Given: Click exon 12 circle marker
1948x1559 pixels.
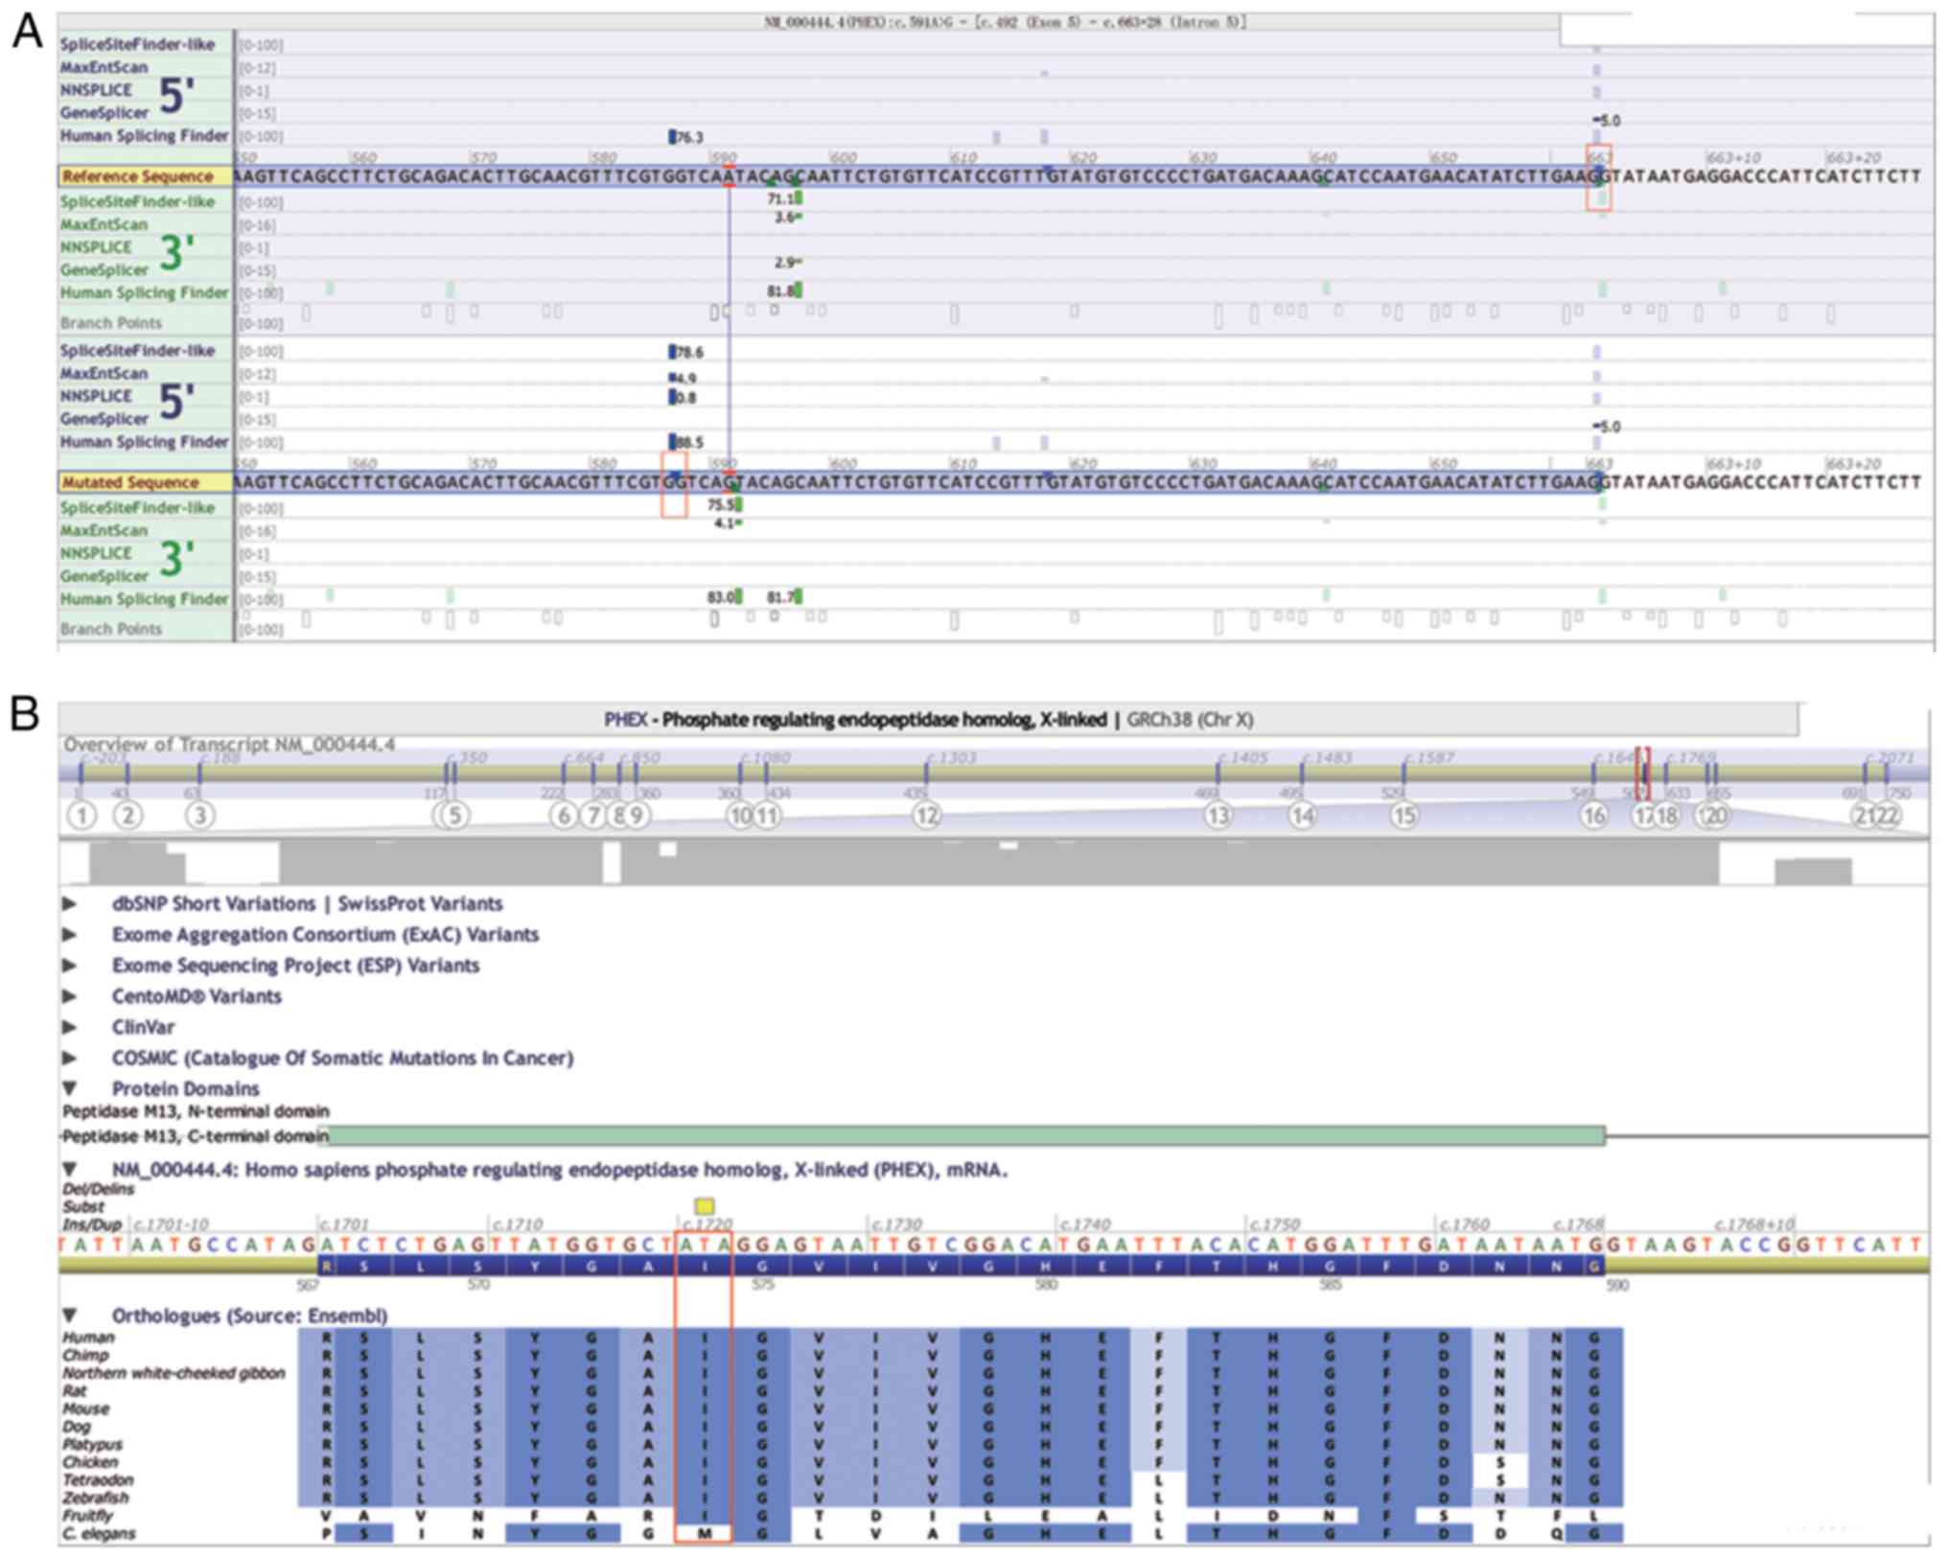Looking at the screenshot, I should click(x=926, y=816).
